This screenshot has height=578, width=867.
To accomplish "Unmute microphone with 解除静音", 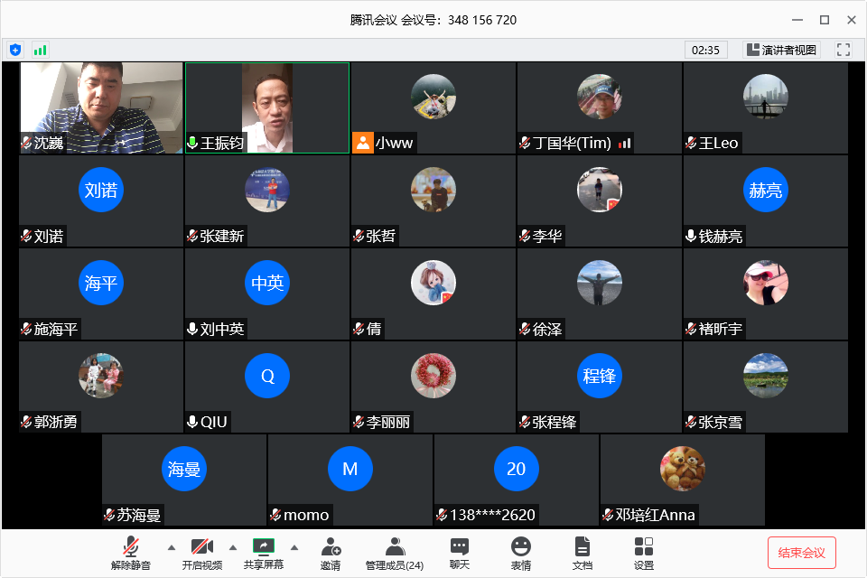I will 133,553.
